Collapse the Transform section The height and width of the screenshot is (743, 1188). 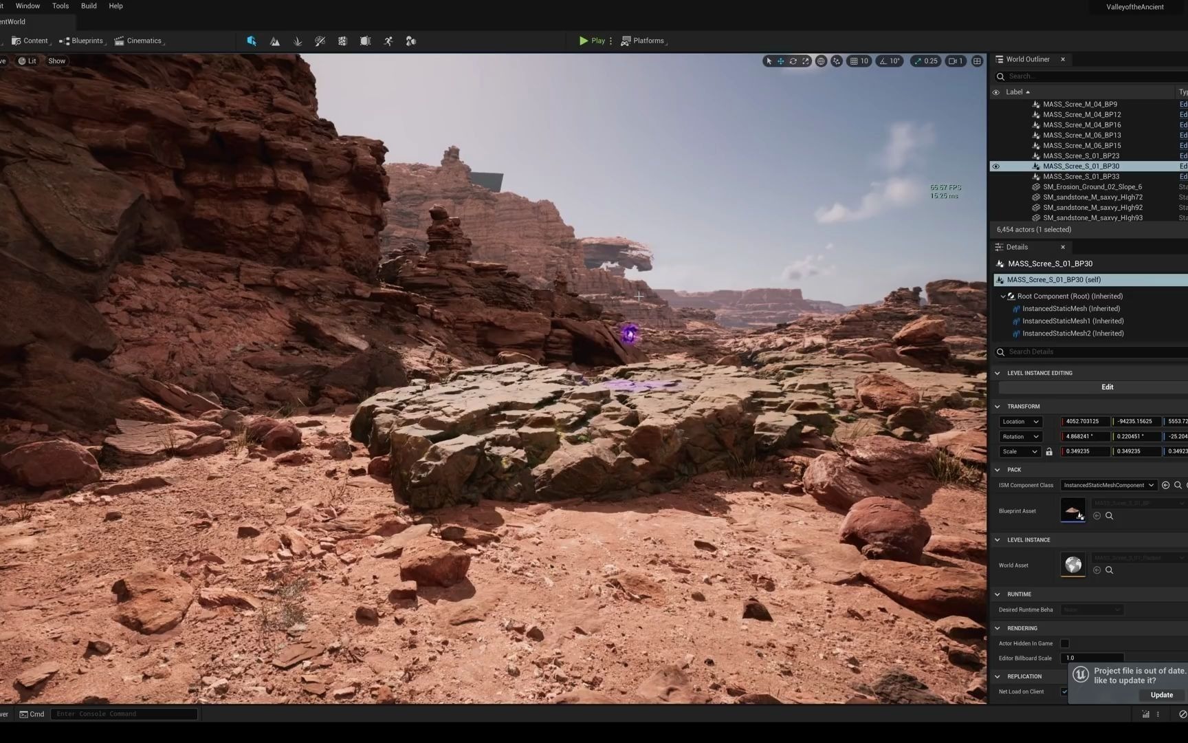(x=998, y=407)
